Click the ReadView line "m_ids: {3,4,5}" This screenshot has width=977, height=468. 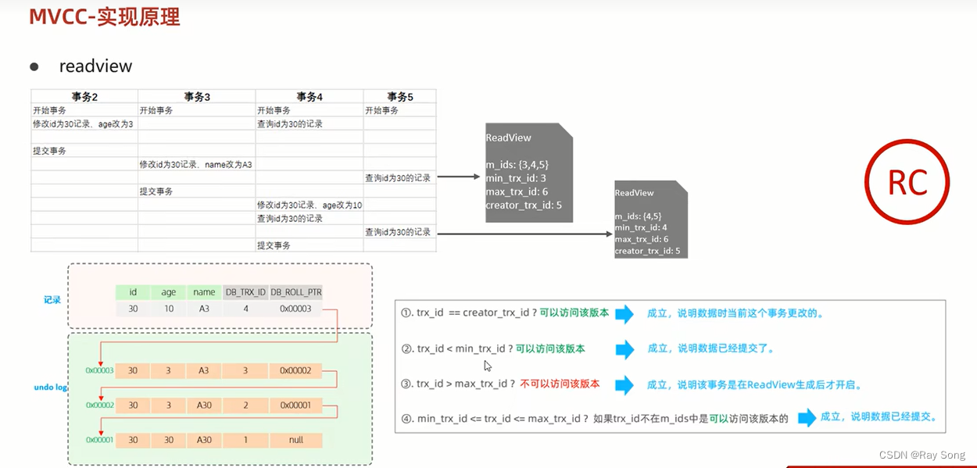point(517,165)
